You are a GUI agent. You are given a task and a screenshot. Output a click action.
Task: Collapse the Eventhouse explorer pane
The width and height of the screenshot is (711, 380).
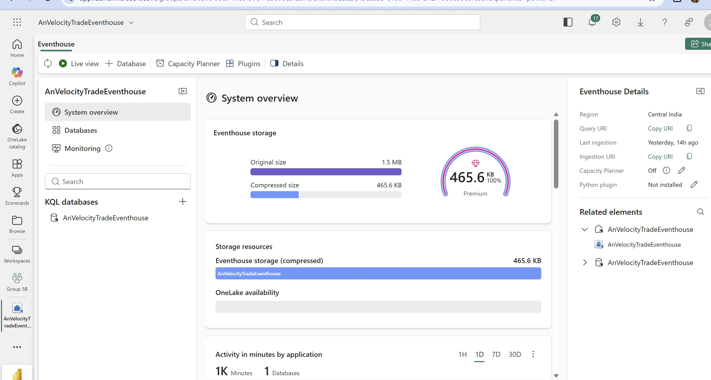tap(183, 91)
